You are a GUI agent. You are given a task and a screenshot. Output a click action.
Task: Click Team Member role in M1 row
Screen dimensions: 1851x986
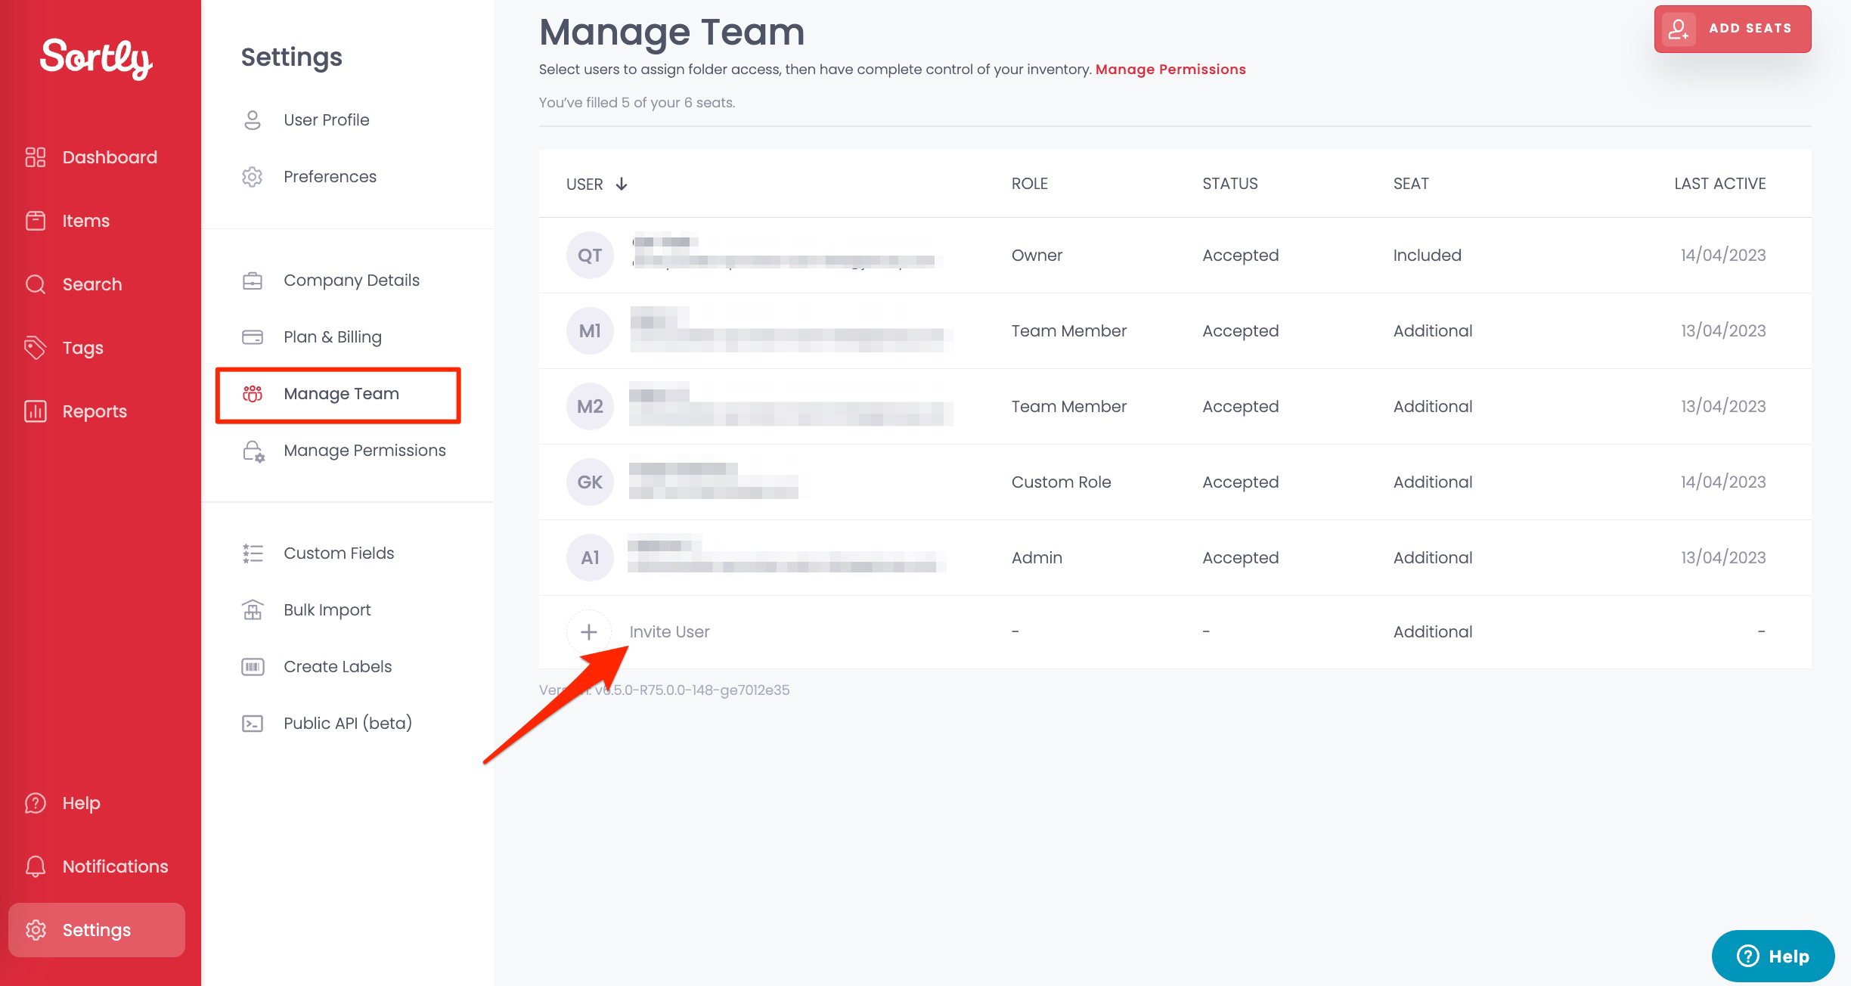1068,331
